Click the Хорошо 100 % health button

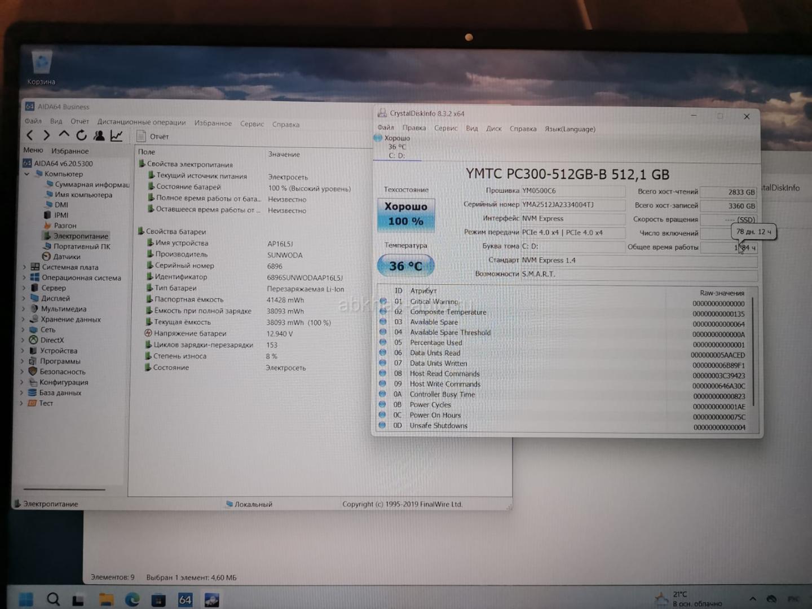pos(405,214)
